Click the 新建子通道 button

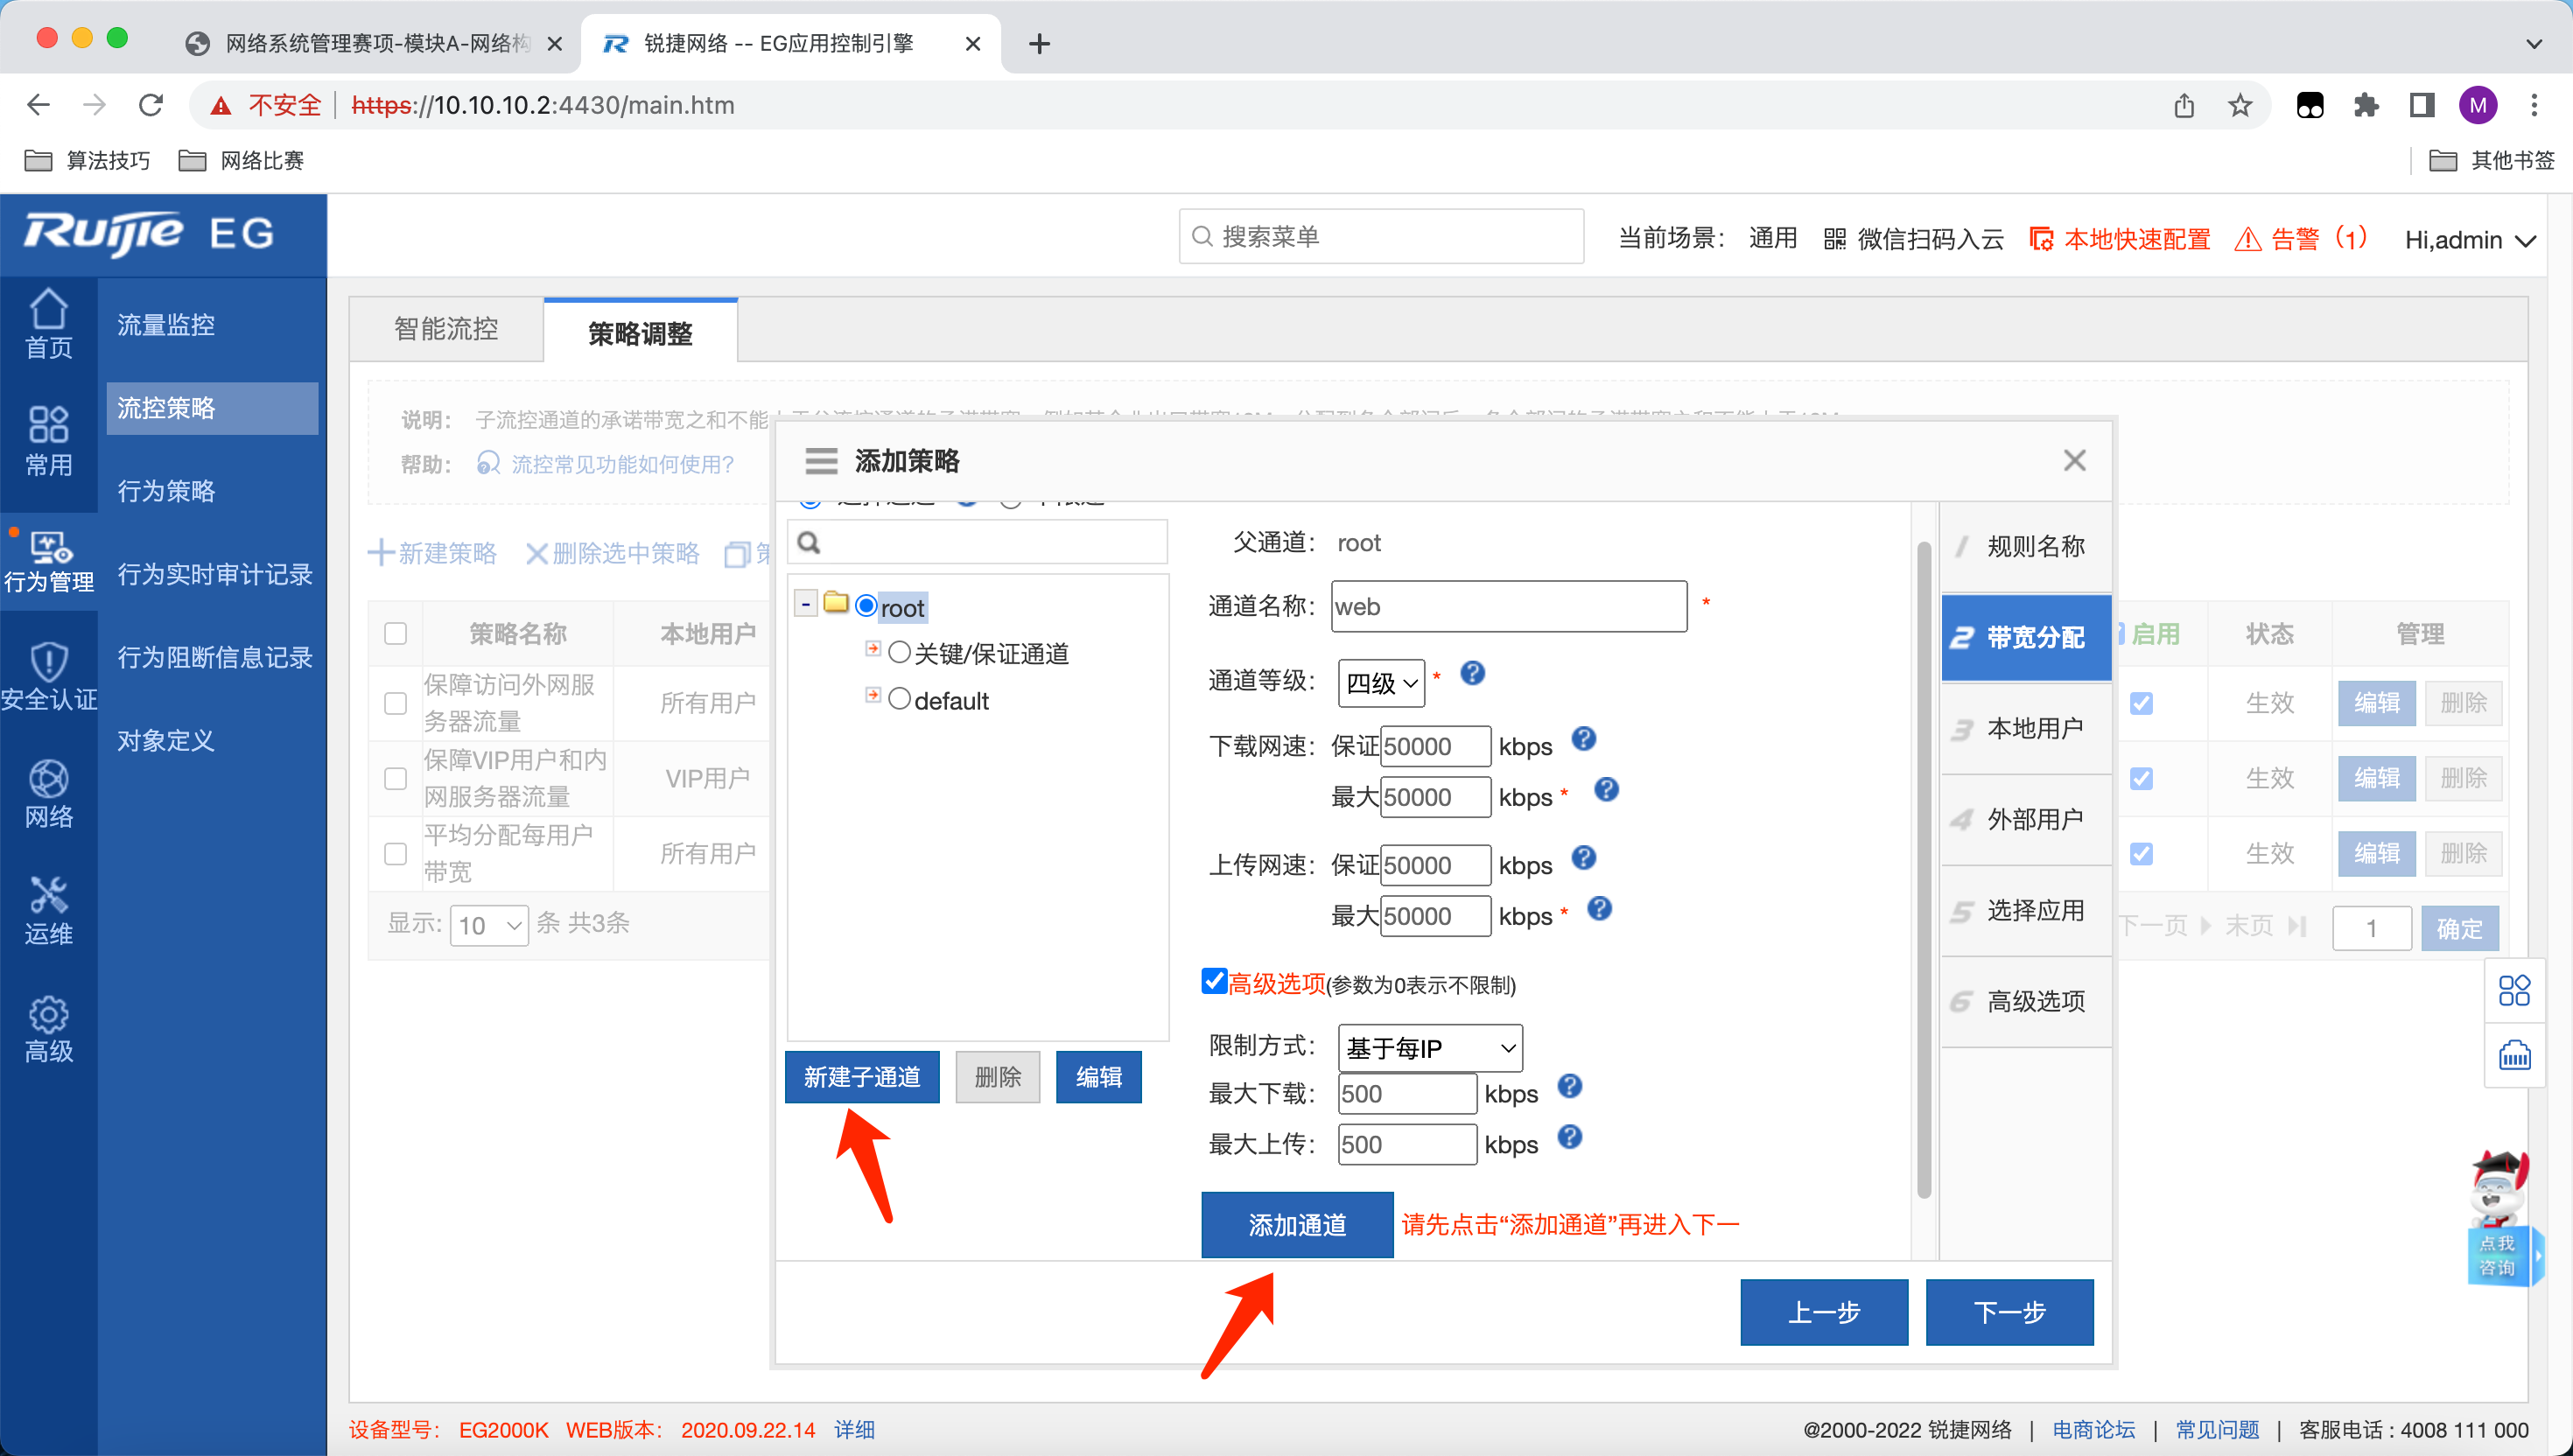tap(861, 1077)
